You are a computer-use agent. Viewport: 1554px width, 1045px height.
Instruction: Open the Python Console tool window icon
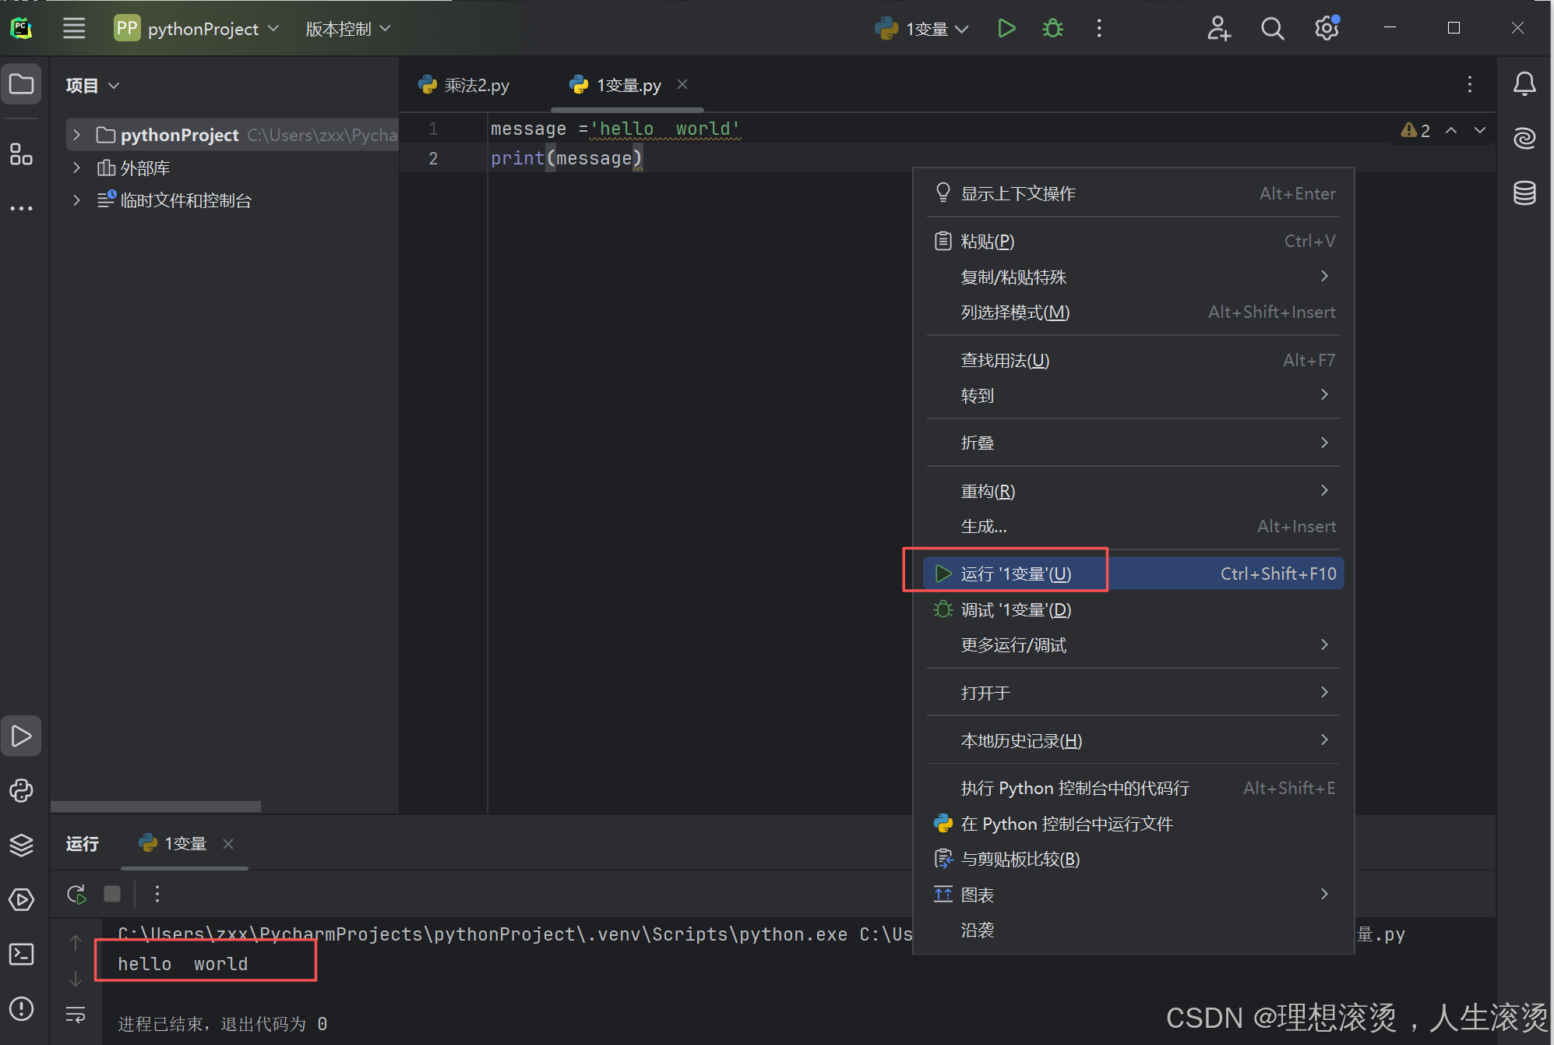point(21,790)
